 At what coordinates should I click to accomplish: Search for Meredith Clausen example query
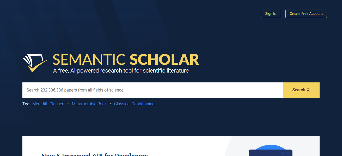coord(48,104)
